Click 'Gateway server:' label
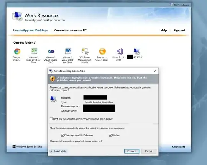The width and height of the screenshot is (207, 165). [69, 111]
